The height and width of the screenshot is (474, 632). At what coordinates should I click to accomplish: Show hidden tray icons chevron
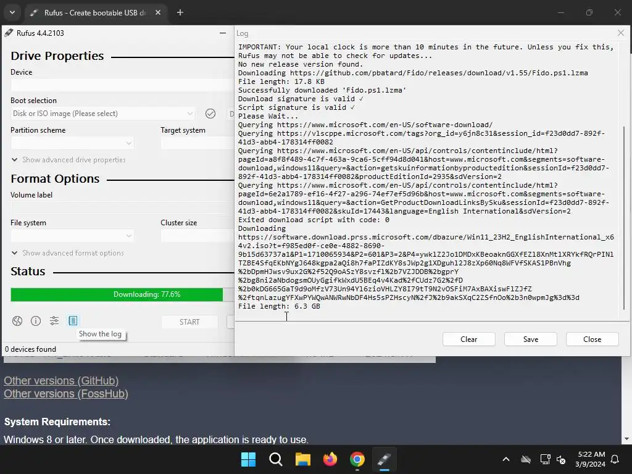506,459
